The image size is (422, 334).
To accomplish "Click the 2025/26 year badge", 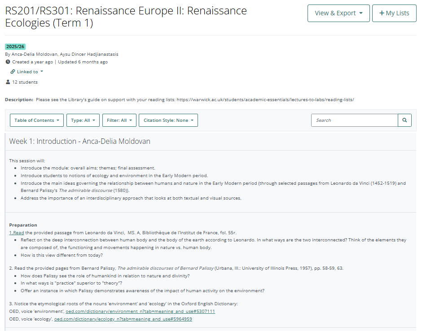I will pos(15,47).
